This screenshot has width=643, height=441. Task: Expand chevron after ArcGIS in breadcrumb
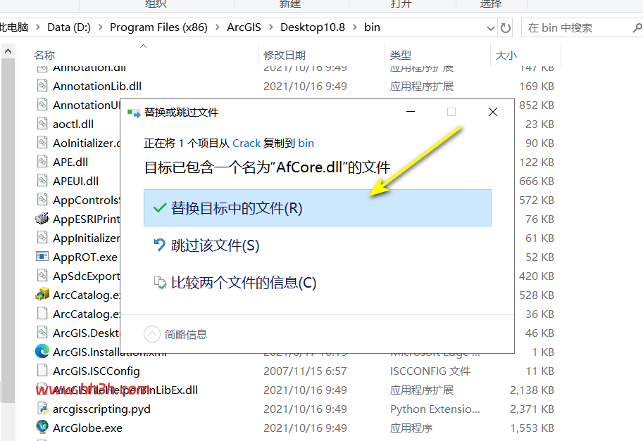[270, 27]
